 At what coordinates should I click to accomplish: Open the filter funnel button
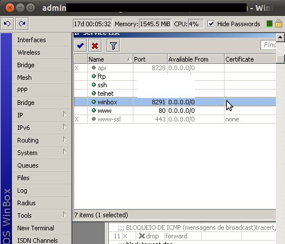click(113, 46)
